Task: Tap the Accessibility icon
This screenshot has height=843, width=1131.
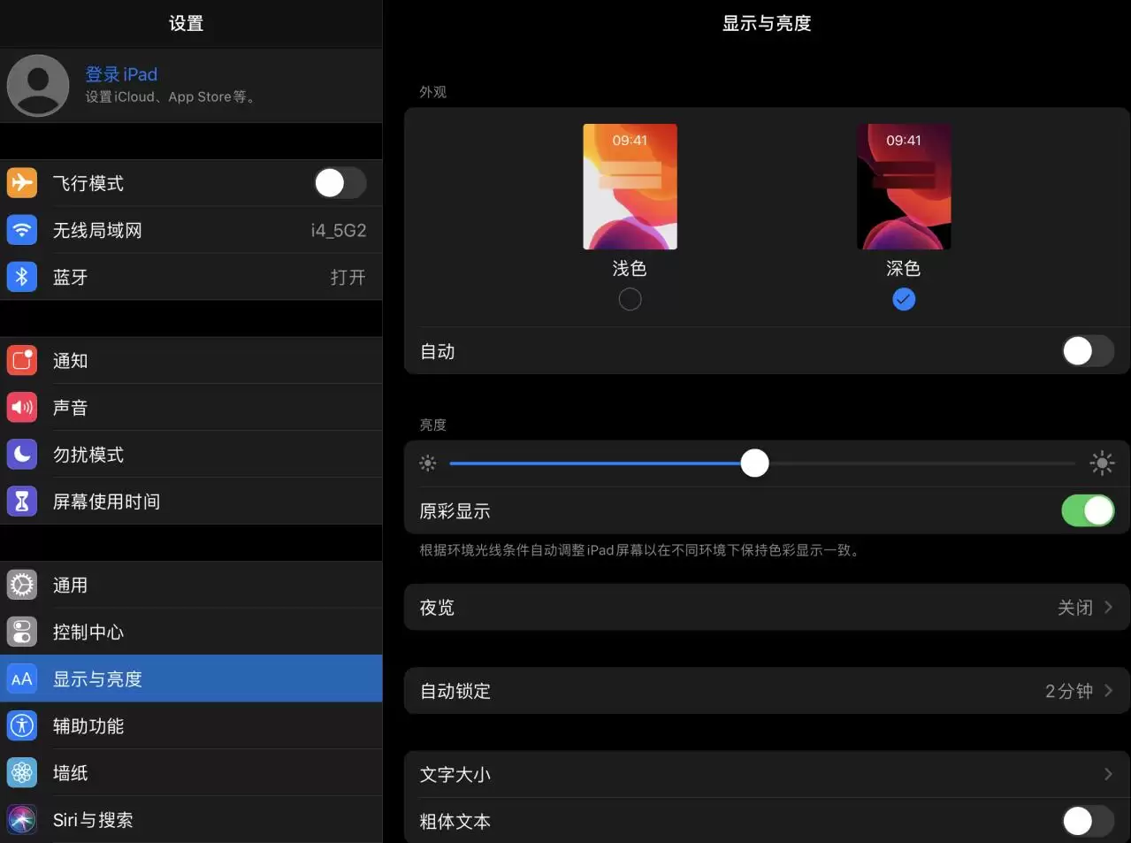Action: click(22, 725)
